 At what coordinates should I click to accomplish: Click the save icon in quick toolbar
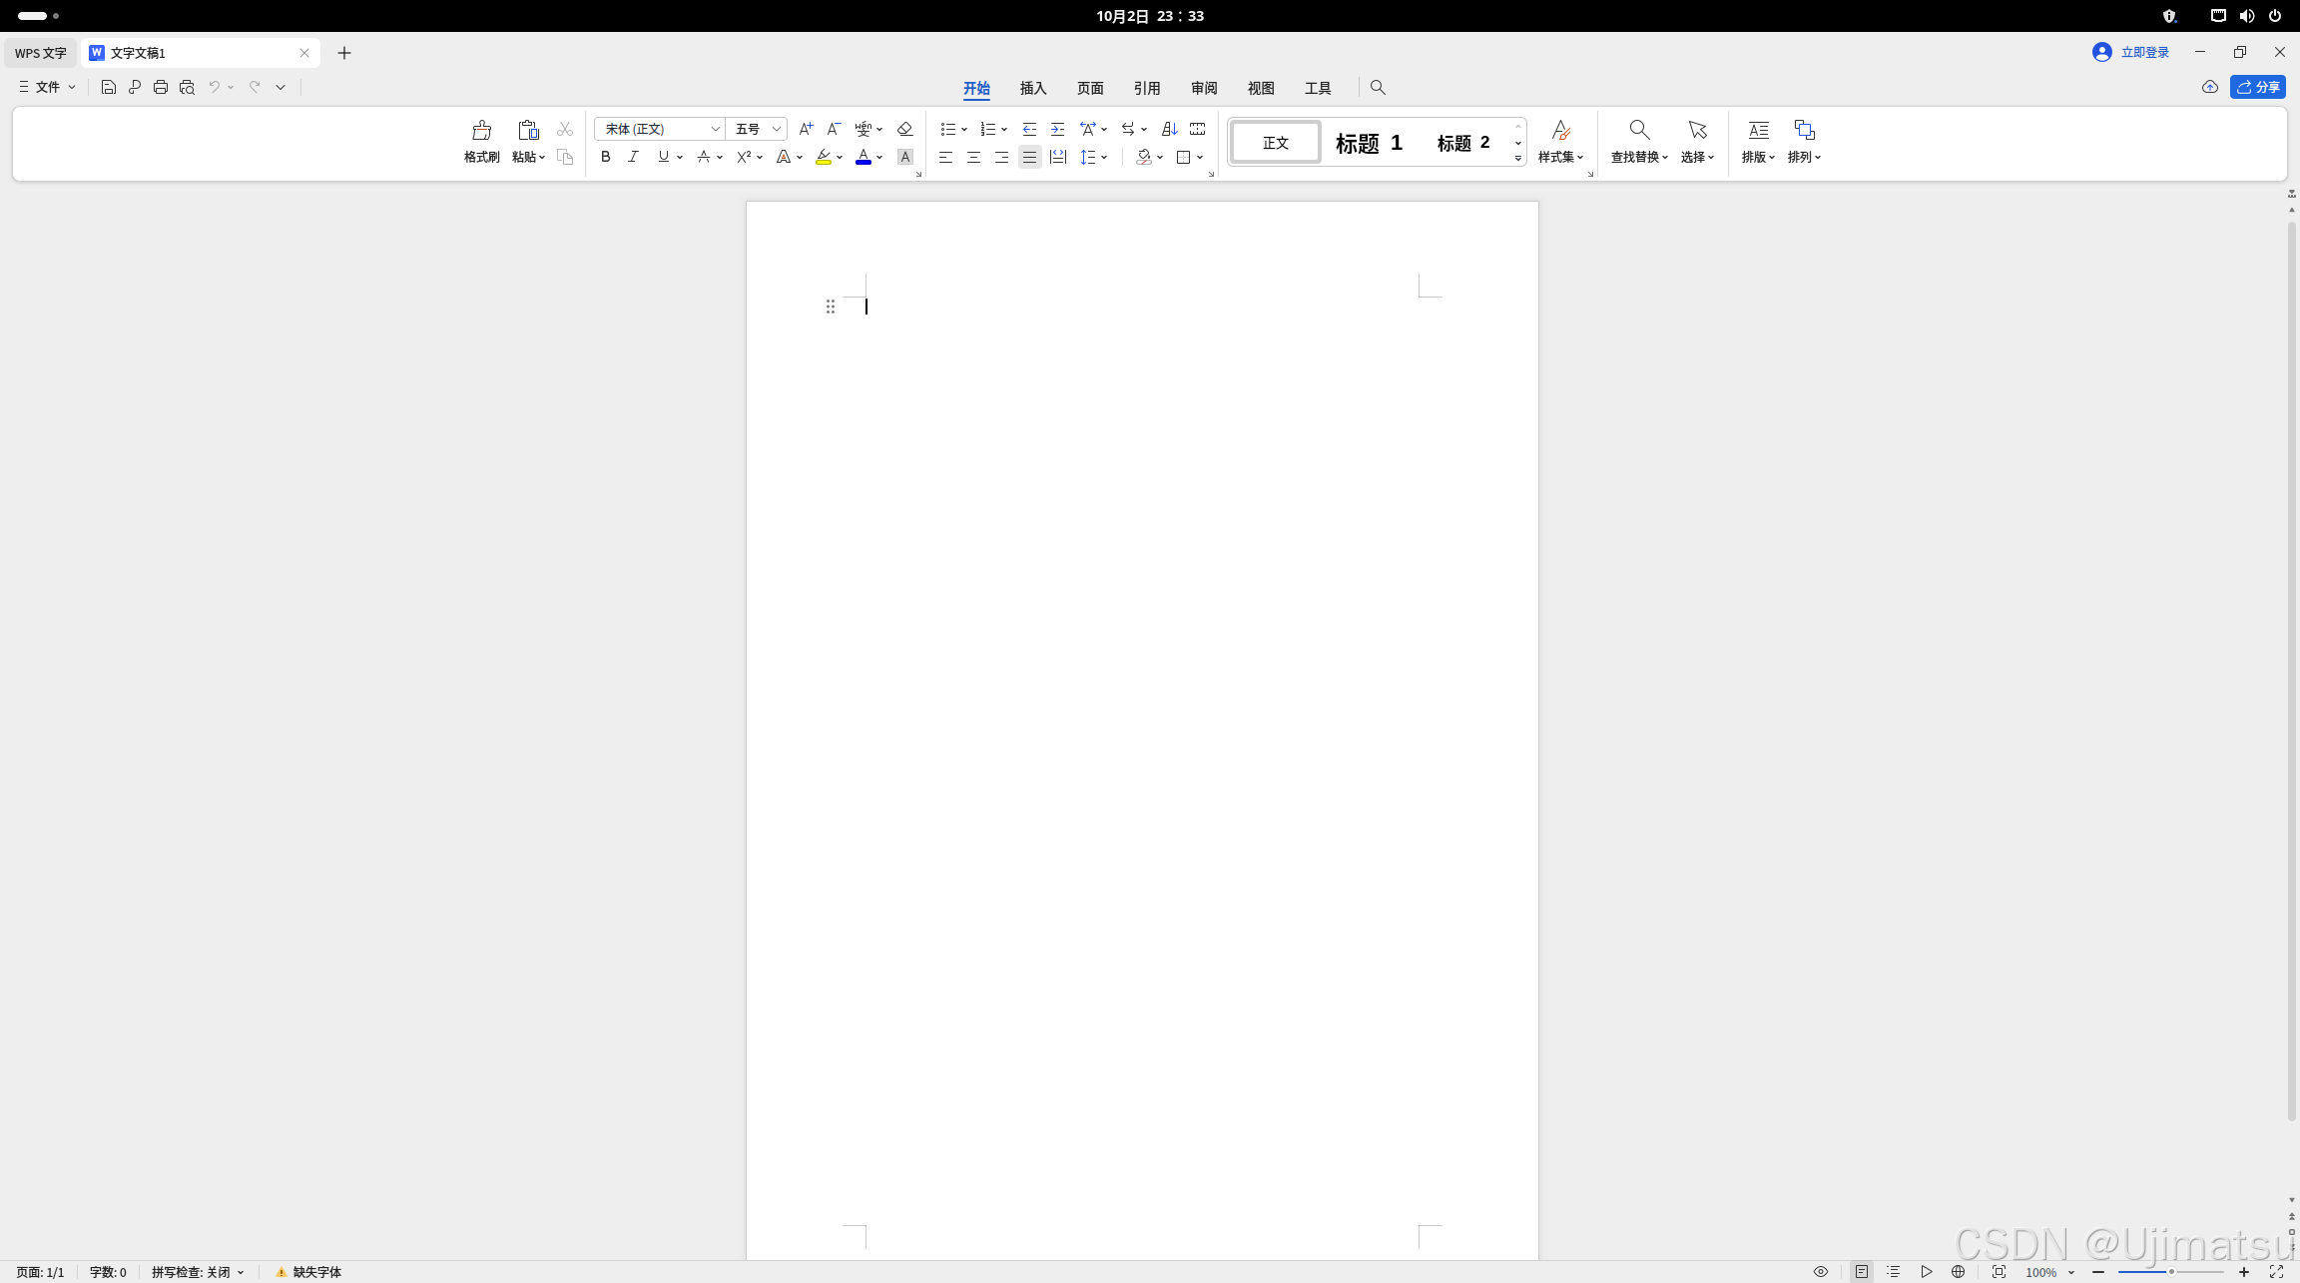[x=109, y=87]
